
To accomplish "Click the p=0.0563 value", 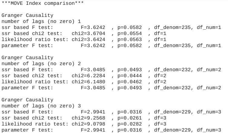I will coord(129,40).
